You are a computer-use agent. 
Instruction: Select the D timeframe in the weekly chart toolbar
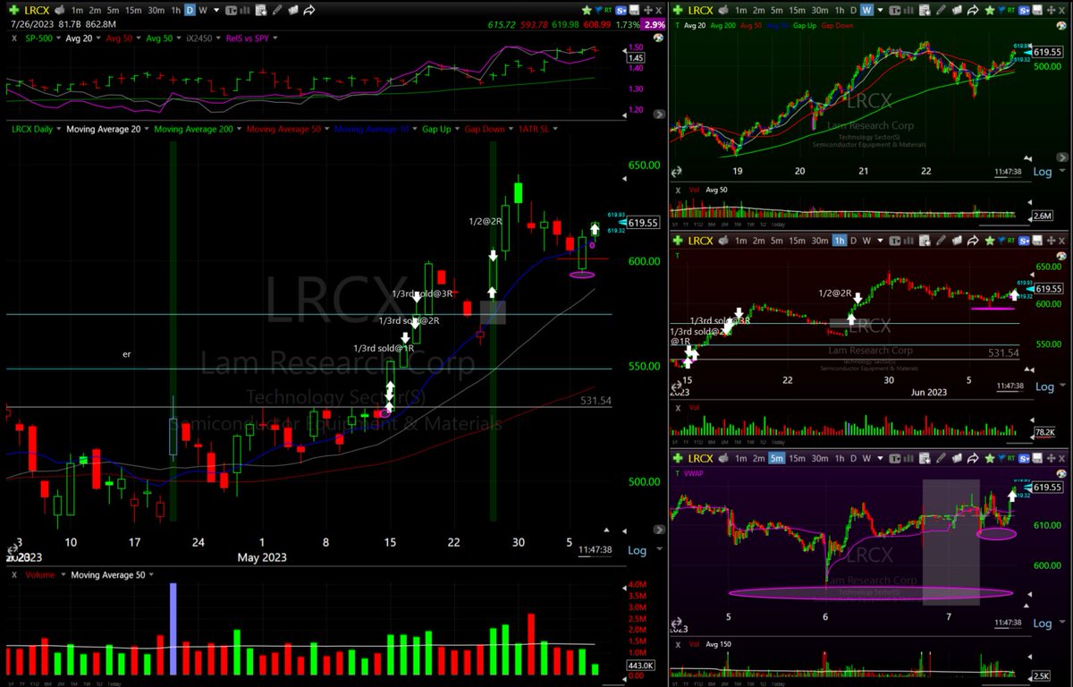[853, 11]
